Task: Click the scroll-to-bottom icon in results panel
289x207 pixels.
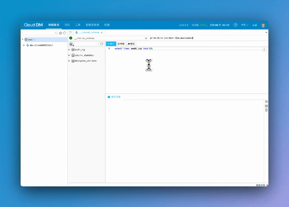Action: (266, 106)
